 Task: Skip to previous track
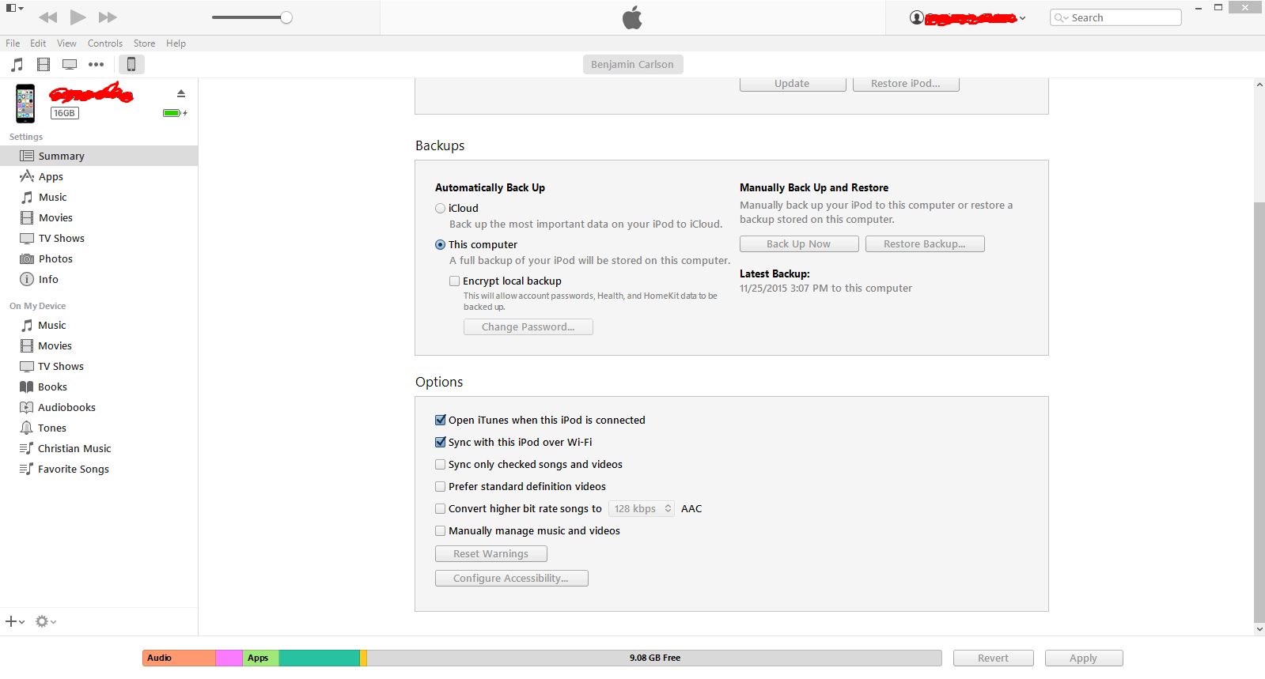[47, 17]
